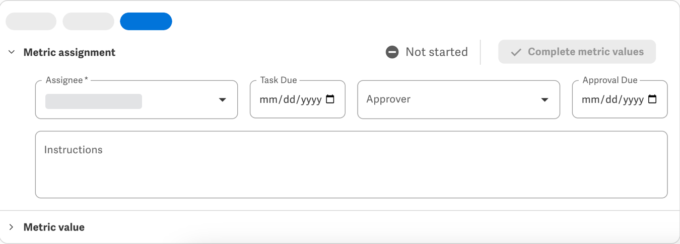Open the Task Due calendar picker icon
This screenshot has width=680, height=244.
click(x=330, y=99)
